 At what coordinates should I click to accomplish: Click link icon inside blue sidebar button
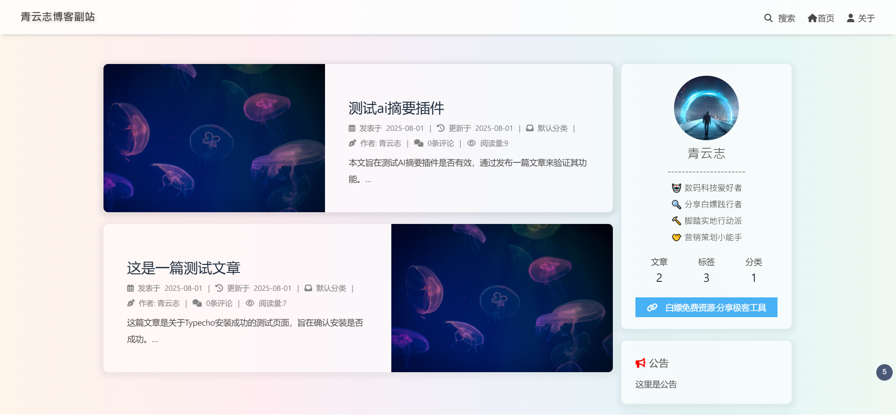coord(652,307)
